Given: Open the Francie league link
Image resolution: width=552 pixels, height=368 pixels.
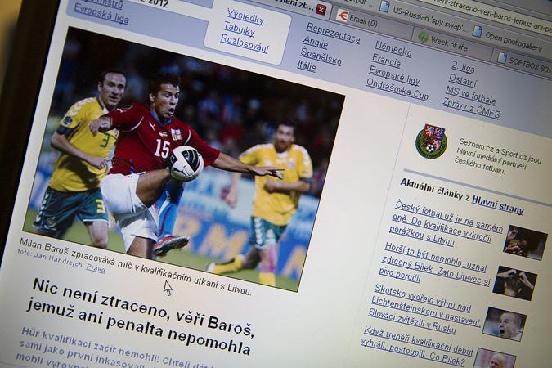Looking at the screenshot, I should click(x=386, y=61).
